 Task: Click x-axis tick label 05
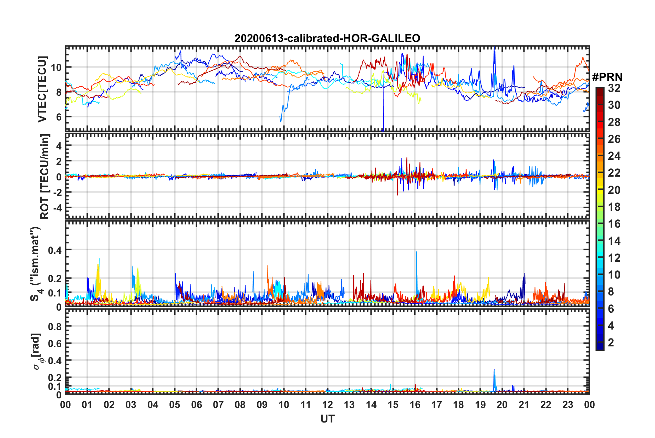pyautogui.click(x=175, y=405)
